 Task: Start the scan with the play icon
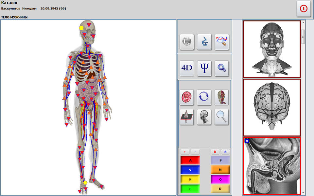tap(186, 41)
